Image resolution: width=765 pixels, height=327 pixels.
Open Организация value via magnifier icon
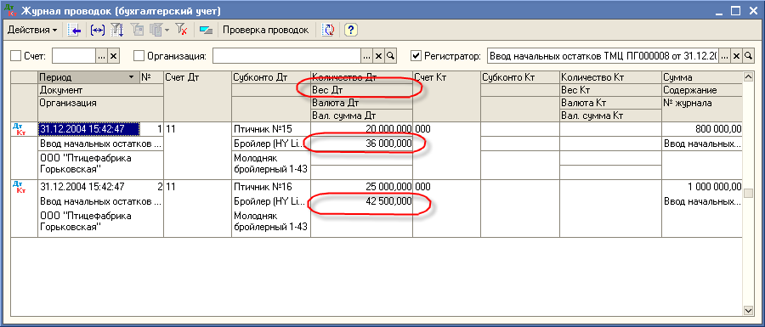coord(390,56)
